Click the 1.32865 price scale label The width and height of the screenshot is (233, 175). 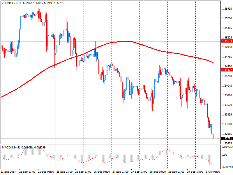pyautogui.click(x=227, y=134)
